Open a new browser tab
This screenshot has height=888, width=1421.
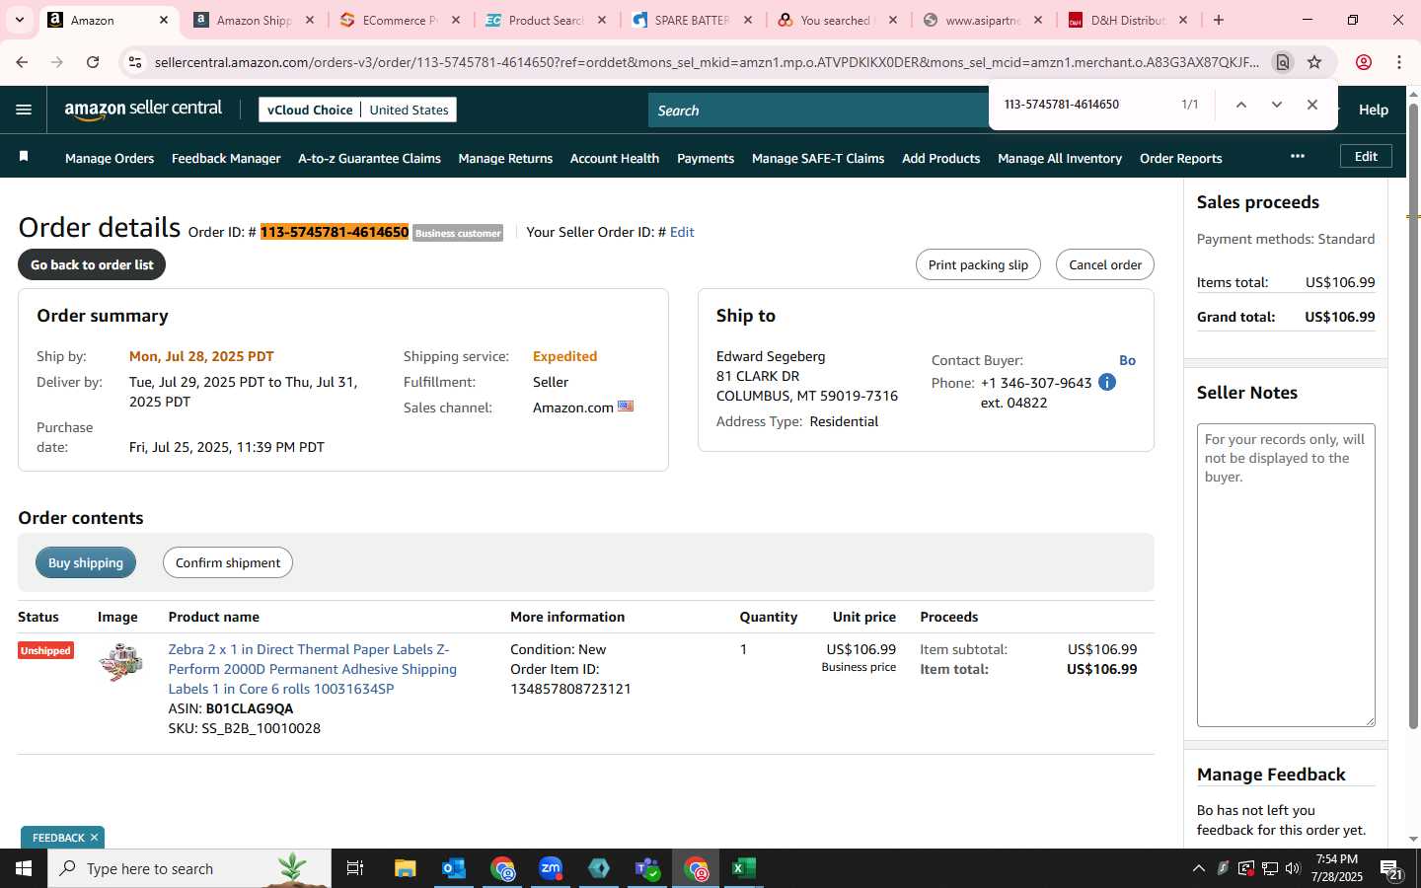(1219, 20)
